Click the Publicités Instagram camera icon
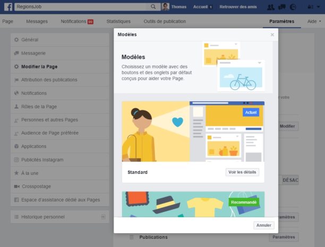Screen dimensions: 325x247 [16, 160]
